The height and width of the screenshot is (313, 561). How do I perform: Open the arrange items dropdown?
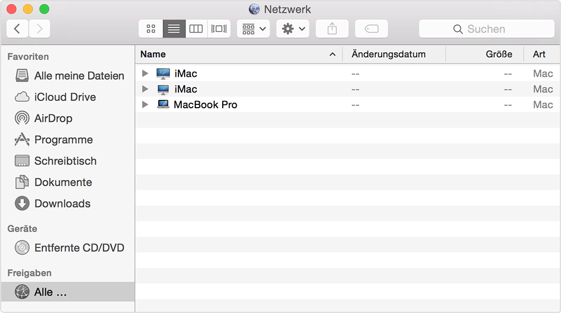click(254, 29)
